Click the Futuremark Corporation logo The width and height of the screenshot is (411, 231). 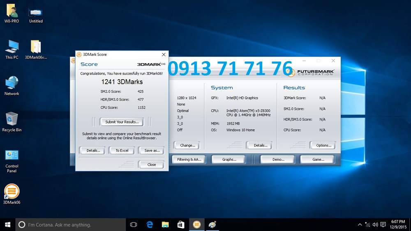(x=310, y=72)
